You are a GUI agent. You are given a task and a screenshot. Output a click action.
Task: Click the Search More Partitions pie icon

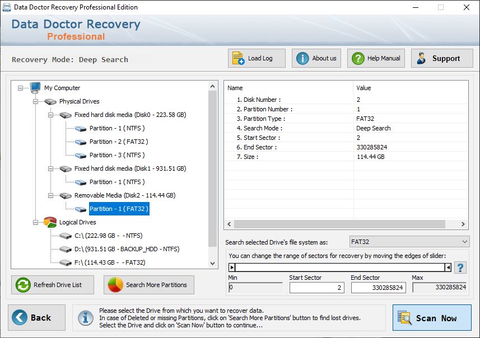pyautogui.click(x=115, y=285)
